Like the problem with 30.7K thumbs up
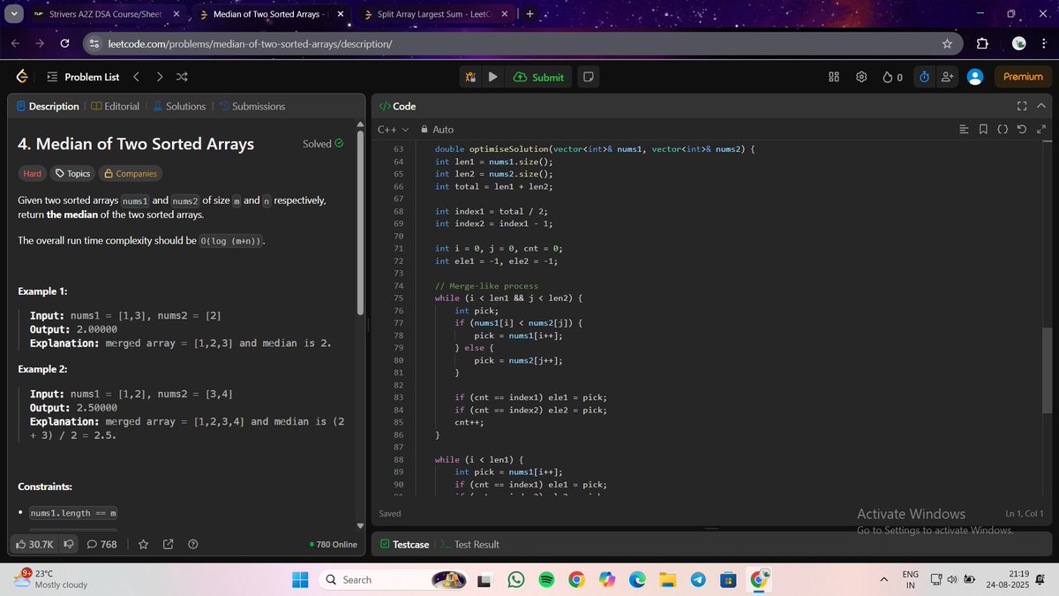The image size is (1059, 596). click(34, 544)
